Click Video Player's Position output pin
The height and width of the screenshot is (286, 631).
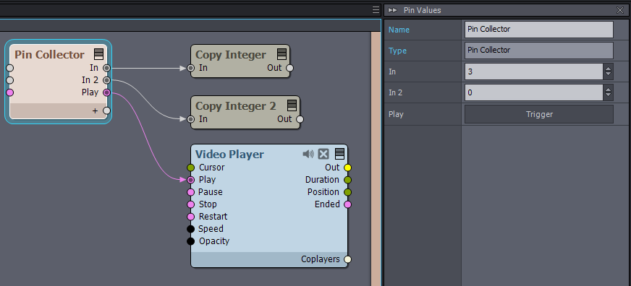tap(347, 192)
